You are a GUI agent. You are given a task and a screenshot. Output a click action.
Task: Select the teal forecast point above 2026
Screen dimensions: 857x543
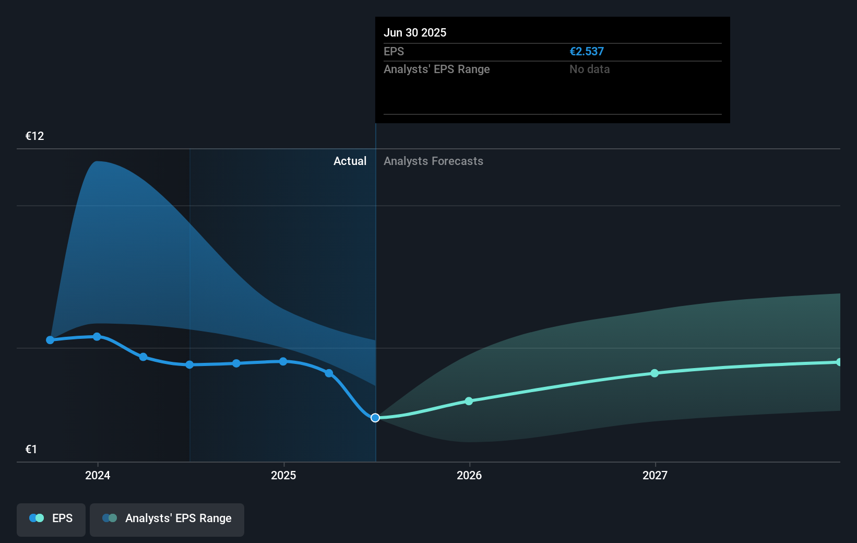(x=469, y=401)
